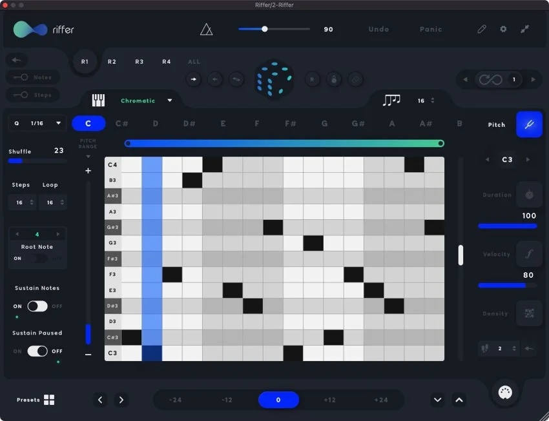Click the infinity loop icon

point(490,80)
